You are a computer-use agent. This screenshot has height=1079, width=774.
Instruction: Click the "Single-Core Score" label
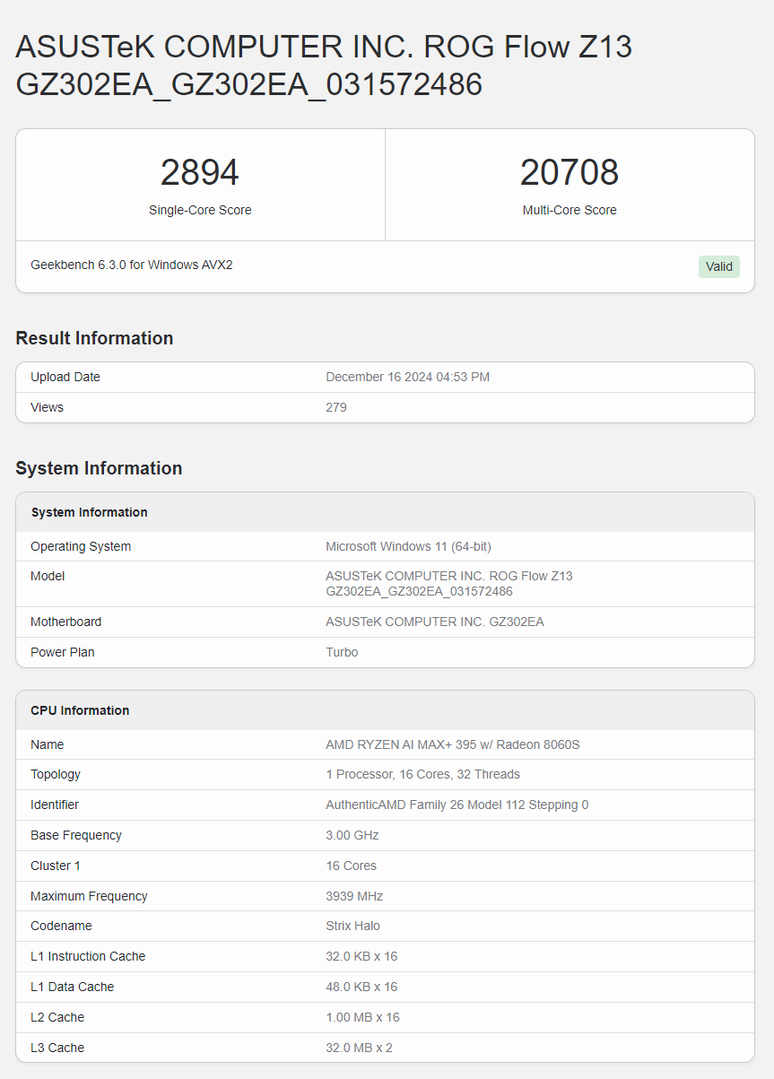200,210
